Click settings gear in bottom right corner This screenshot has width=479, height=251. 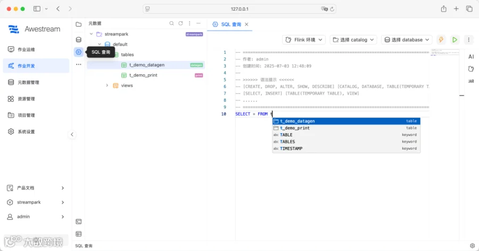click(472, 246)
